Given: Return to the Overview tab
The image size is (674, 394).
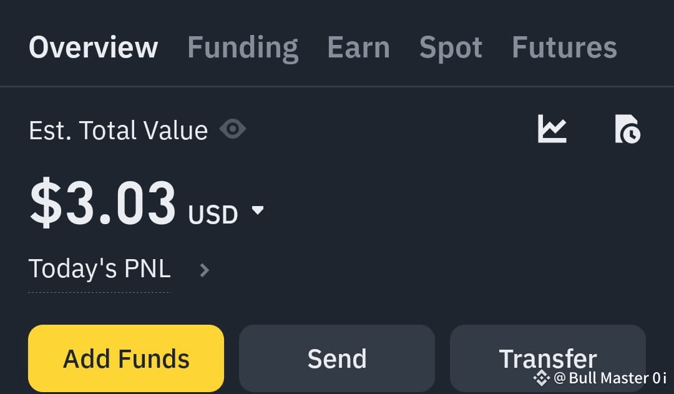Looking at the screenshot, I should pos(93,47).
